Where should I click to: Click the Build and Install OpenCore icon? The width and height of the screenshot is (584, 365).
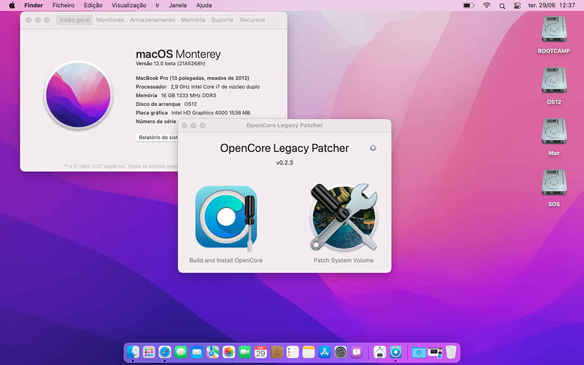tap(226, 218)
